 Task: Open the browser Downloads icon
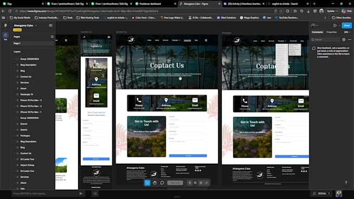point(308,11)
